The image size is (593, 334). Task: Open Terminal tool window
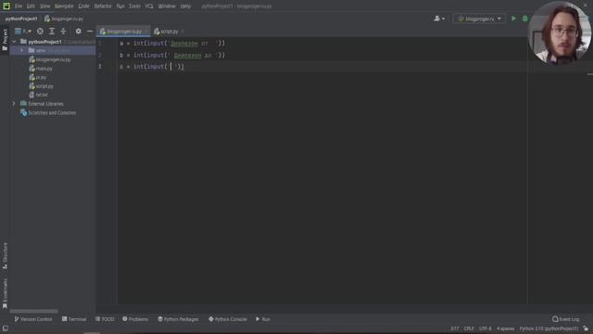pyautogui.click(x=74, y=319)
